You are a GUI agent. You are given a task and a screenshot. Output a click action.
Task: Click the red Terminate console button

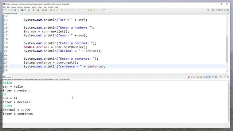click(189, 77)
